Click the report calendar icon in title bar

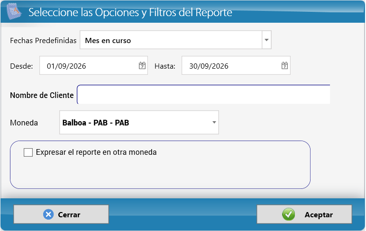(x=14, y=11)
